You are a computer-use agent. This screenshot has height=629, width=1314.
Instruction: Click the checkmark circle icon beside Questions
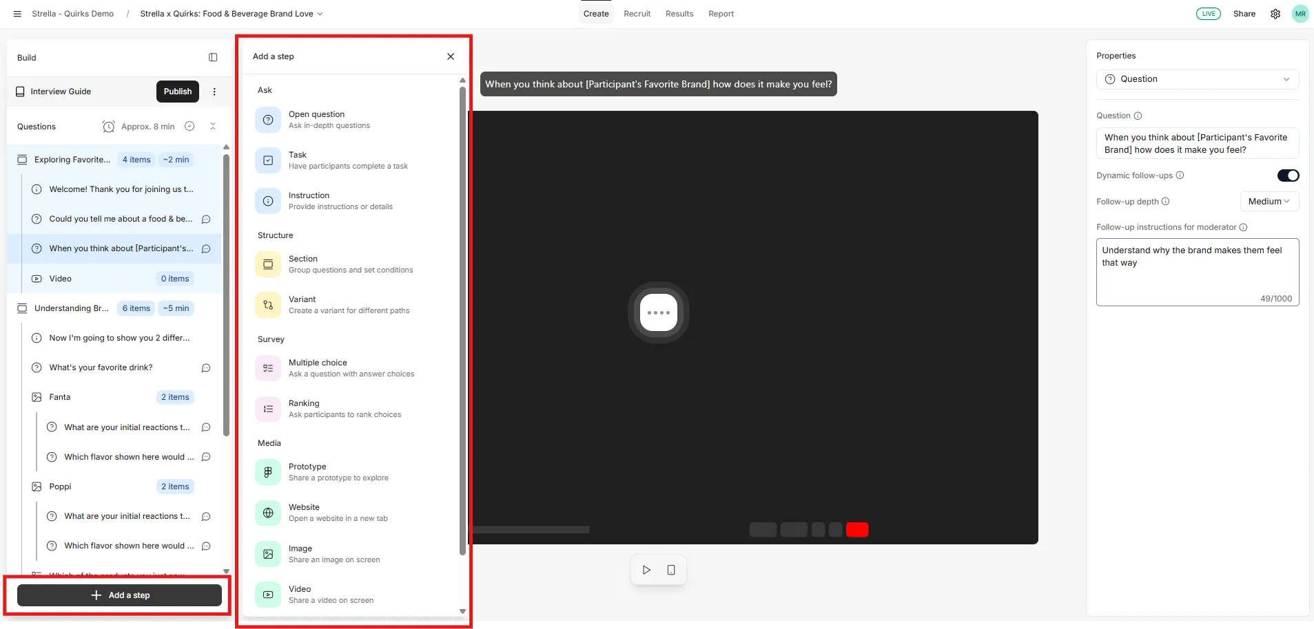(189, 127)
